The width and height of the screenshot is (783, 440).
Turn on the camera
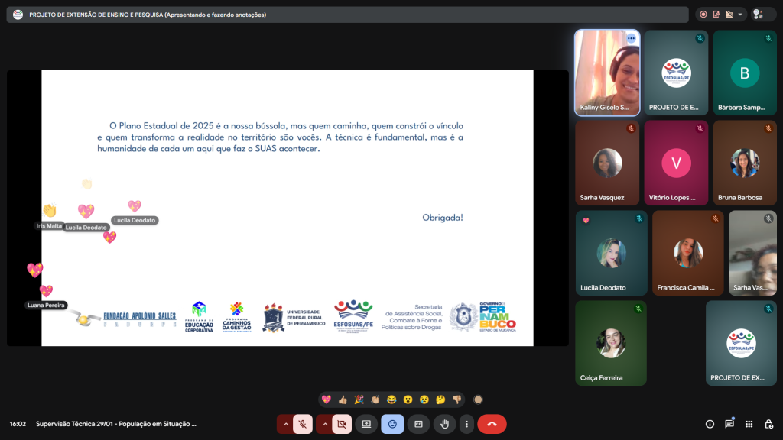coord(342,424)
